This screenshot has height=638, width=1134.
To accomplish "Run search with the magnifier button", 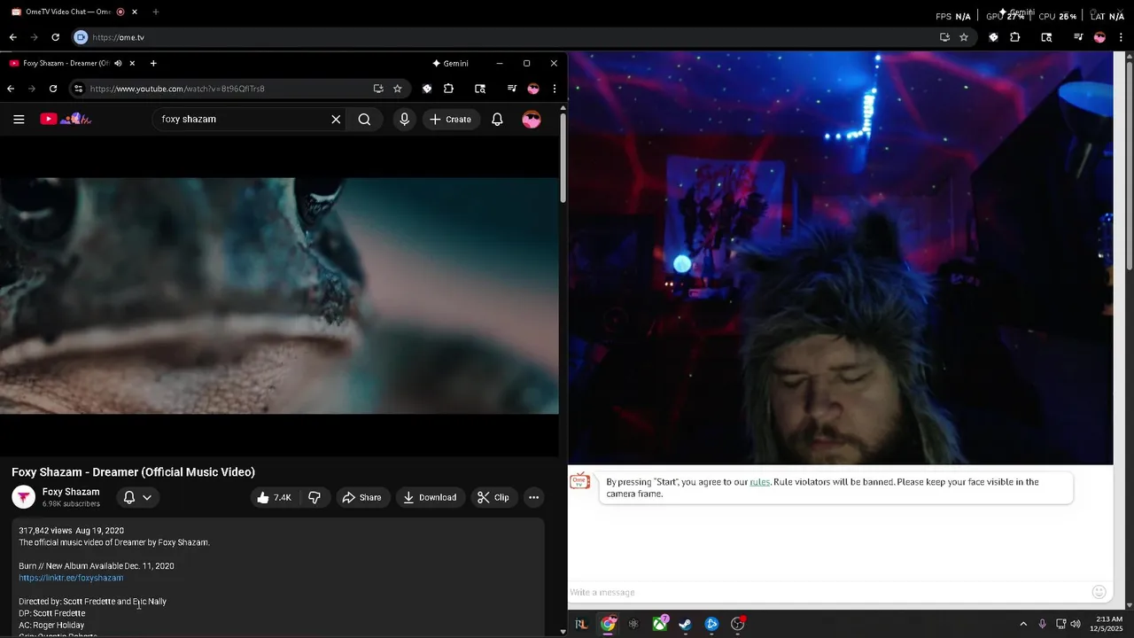I will pyautogui.click(x=364, y=120).
